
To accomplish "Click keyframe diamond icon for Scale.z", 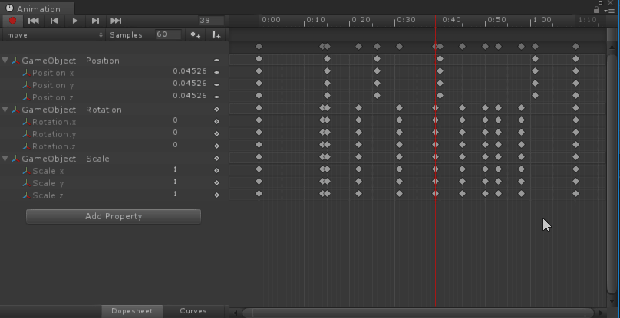I will pos(216,195).
